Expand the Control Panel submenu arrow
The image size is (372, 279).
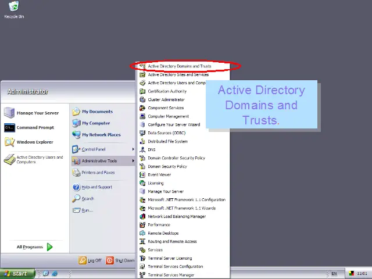tap(133, 149)
